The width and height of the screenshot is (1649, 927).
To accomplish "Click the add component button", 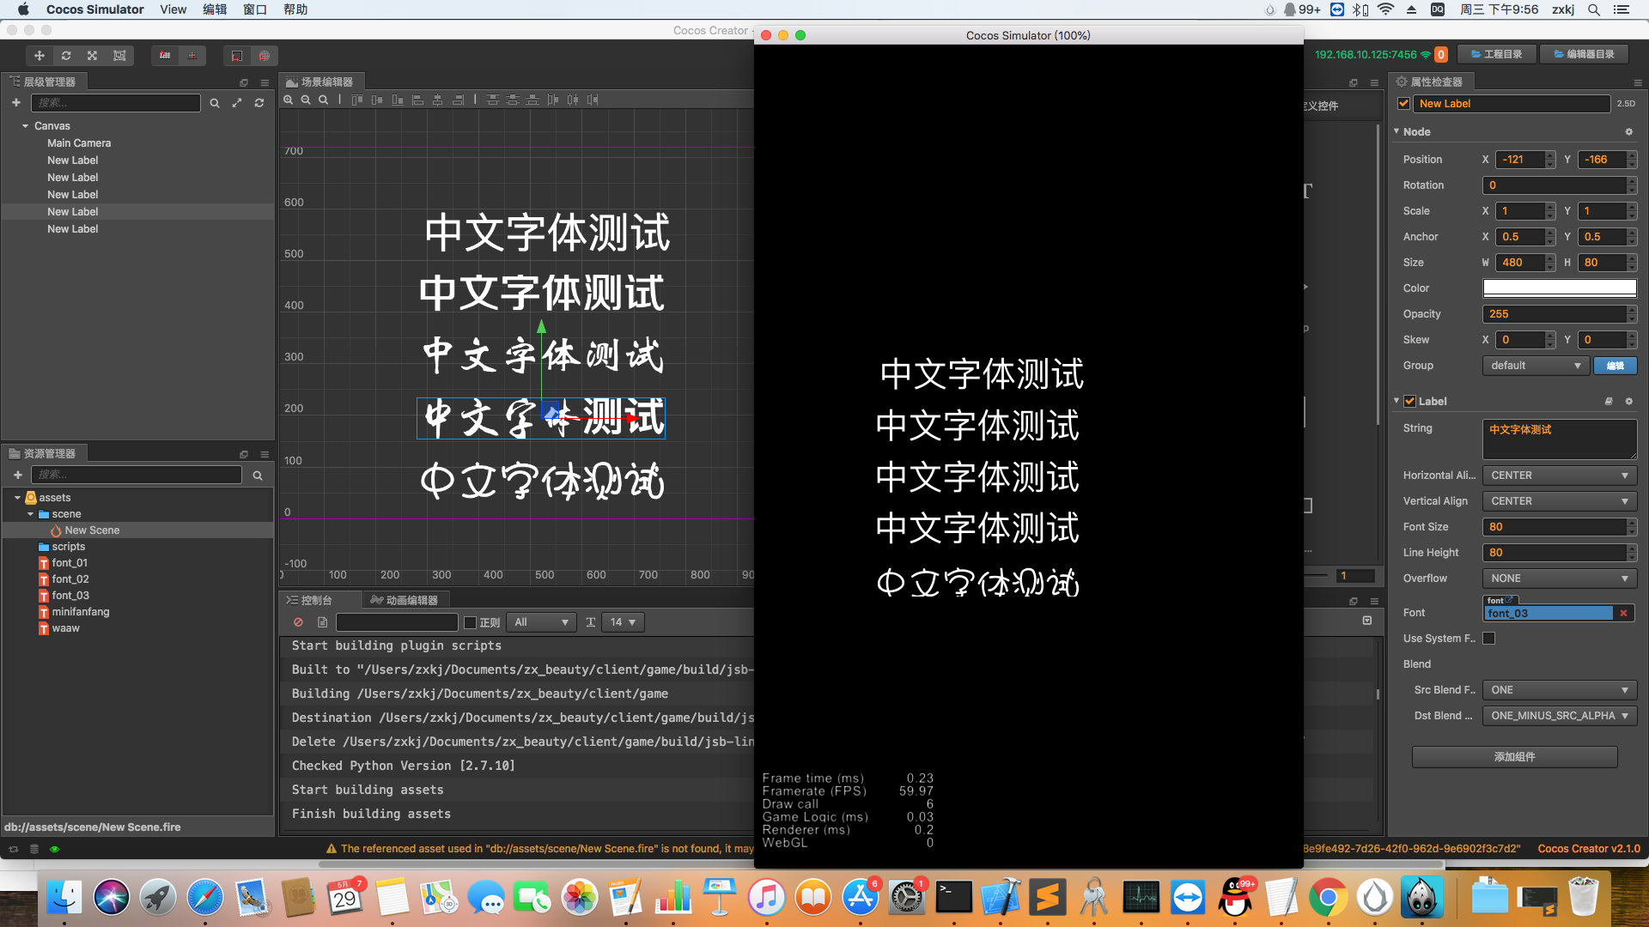I will [x=1514, y=757].
